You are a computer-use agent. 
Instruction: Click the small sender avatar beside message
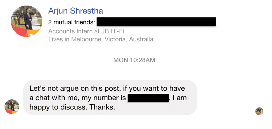click(12, 107)
